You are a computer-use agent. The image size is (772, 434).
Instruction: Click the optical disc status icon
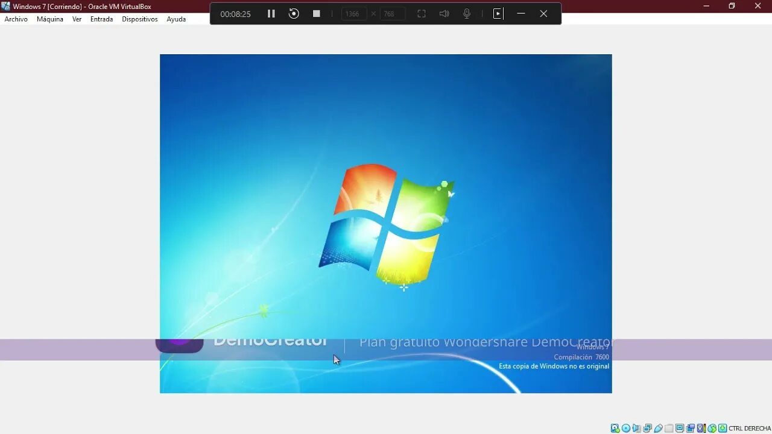click(x=626, y=428)
